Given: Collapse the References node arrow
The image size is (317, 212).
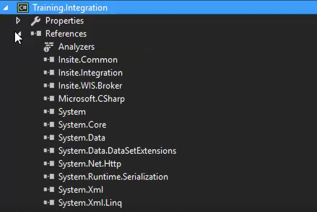Looking at the screenshot, I should (x=18, y=34).
